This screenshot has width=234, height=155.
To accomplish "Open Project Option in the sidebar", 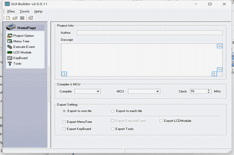I will pos(23,36).
